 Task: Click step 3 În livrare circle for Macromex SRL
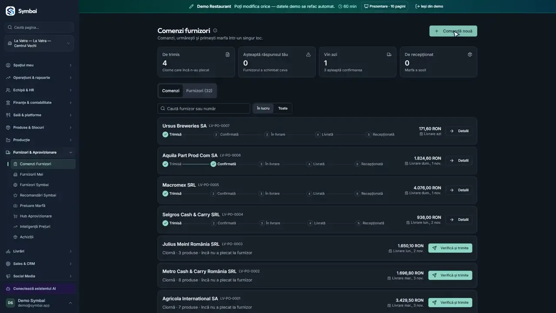point(261,193)
